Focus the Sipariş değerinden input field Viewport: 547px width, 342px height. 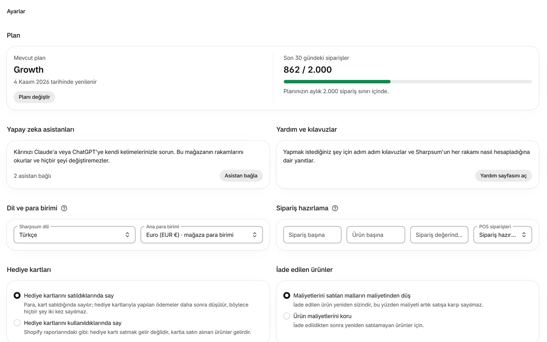coord(439,235)
